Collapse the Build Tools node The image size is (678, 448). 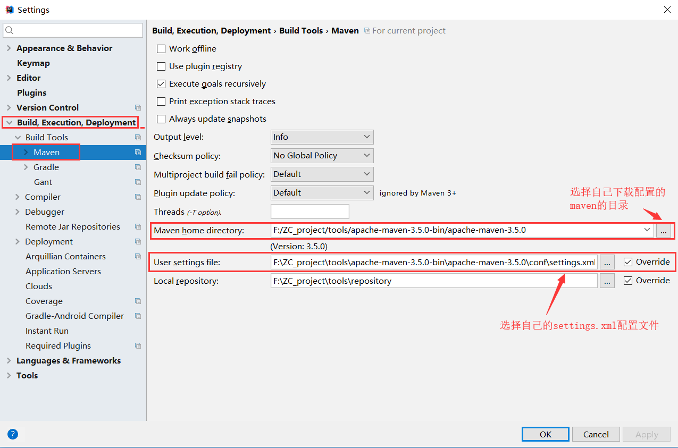(18, 137)
